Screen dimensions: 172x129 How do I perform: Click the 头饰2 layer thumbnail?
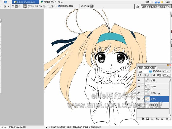[147, 87]
